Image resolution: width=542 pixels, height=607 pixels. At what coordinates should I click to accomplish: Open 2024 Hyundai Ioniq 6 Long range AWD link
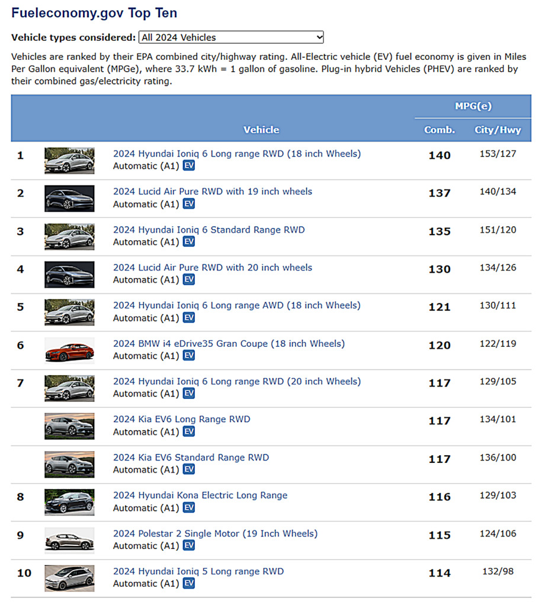(237, 305)
